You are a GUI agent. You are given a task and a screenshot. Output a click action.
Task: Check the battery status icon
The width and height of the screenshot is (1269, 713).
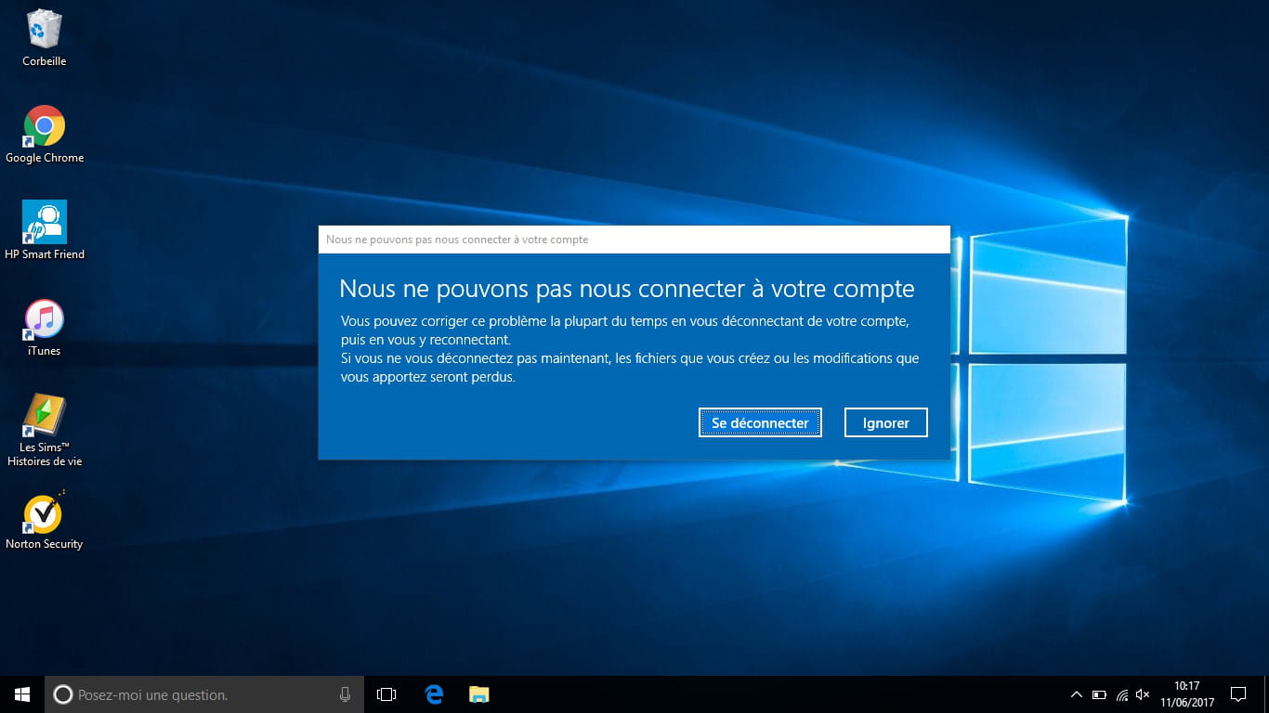click(1099, 694)
